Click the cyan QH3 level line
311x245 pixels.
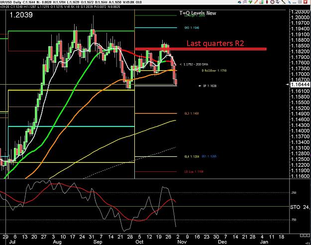click(x=156, y=27)
